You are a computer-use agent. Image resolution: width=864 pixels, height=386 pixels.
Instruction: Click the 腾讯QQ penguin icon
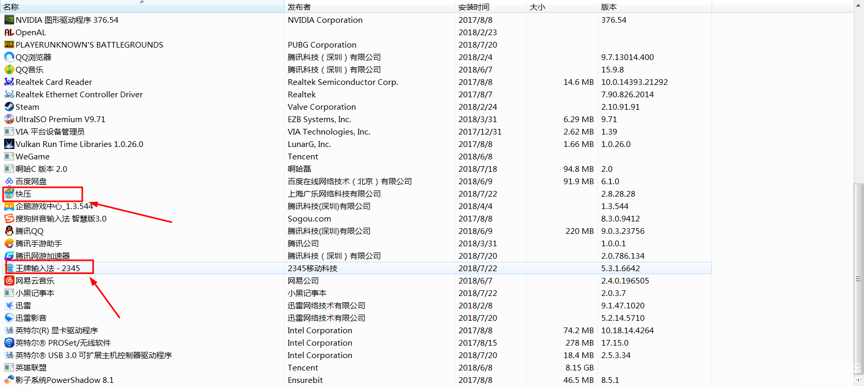(9, 231)
